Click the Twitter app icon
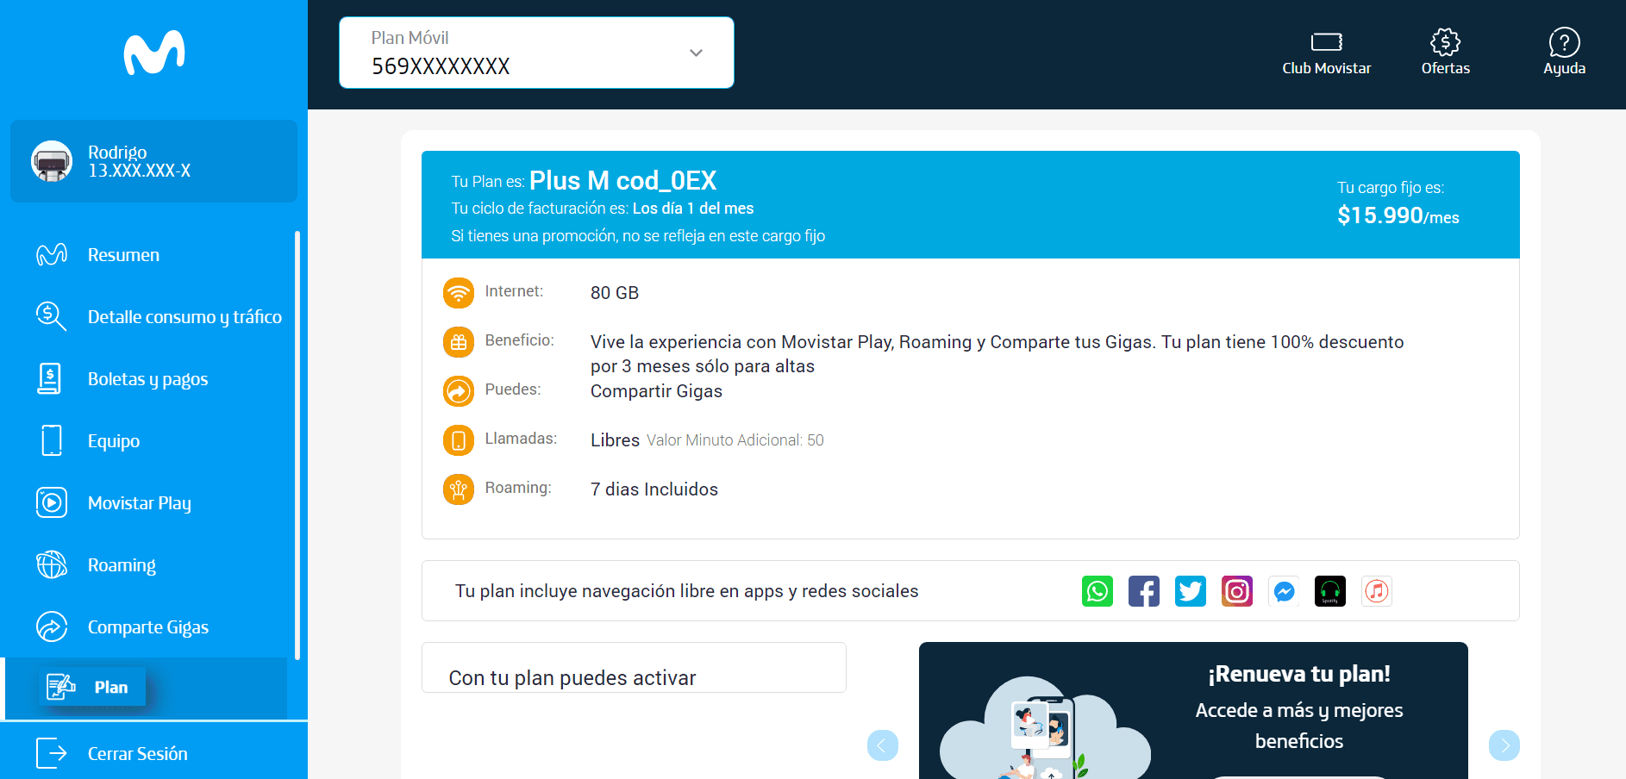The width and height of the screenshot is (1626, 779). [x=1191, y=591]
